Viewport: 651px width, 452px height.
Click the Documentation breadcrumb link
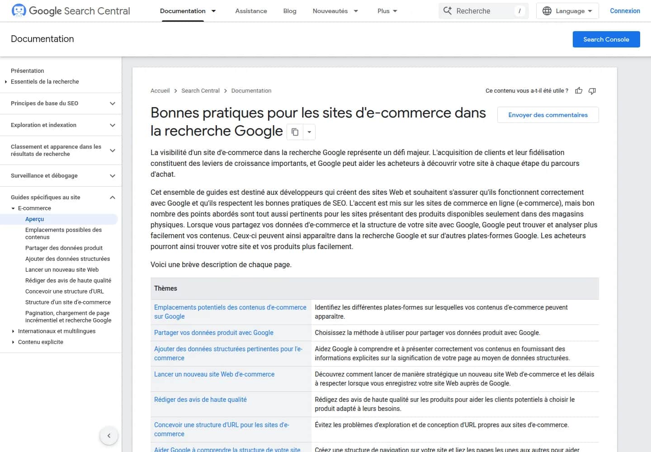[251, 91]
